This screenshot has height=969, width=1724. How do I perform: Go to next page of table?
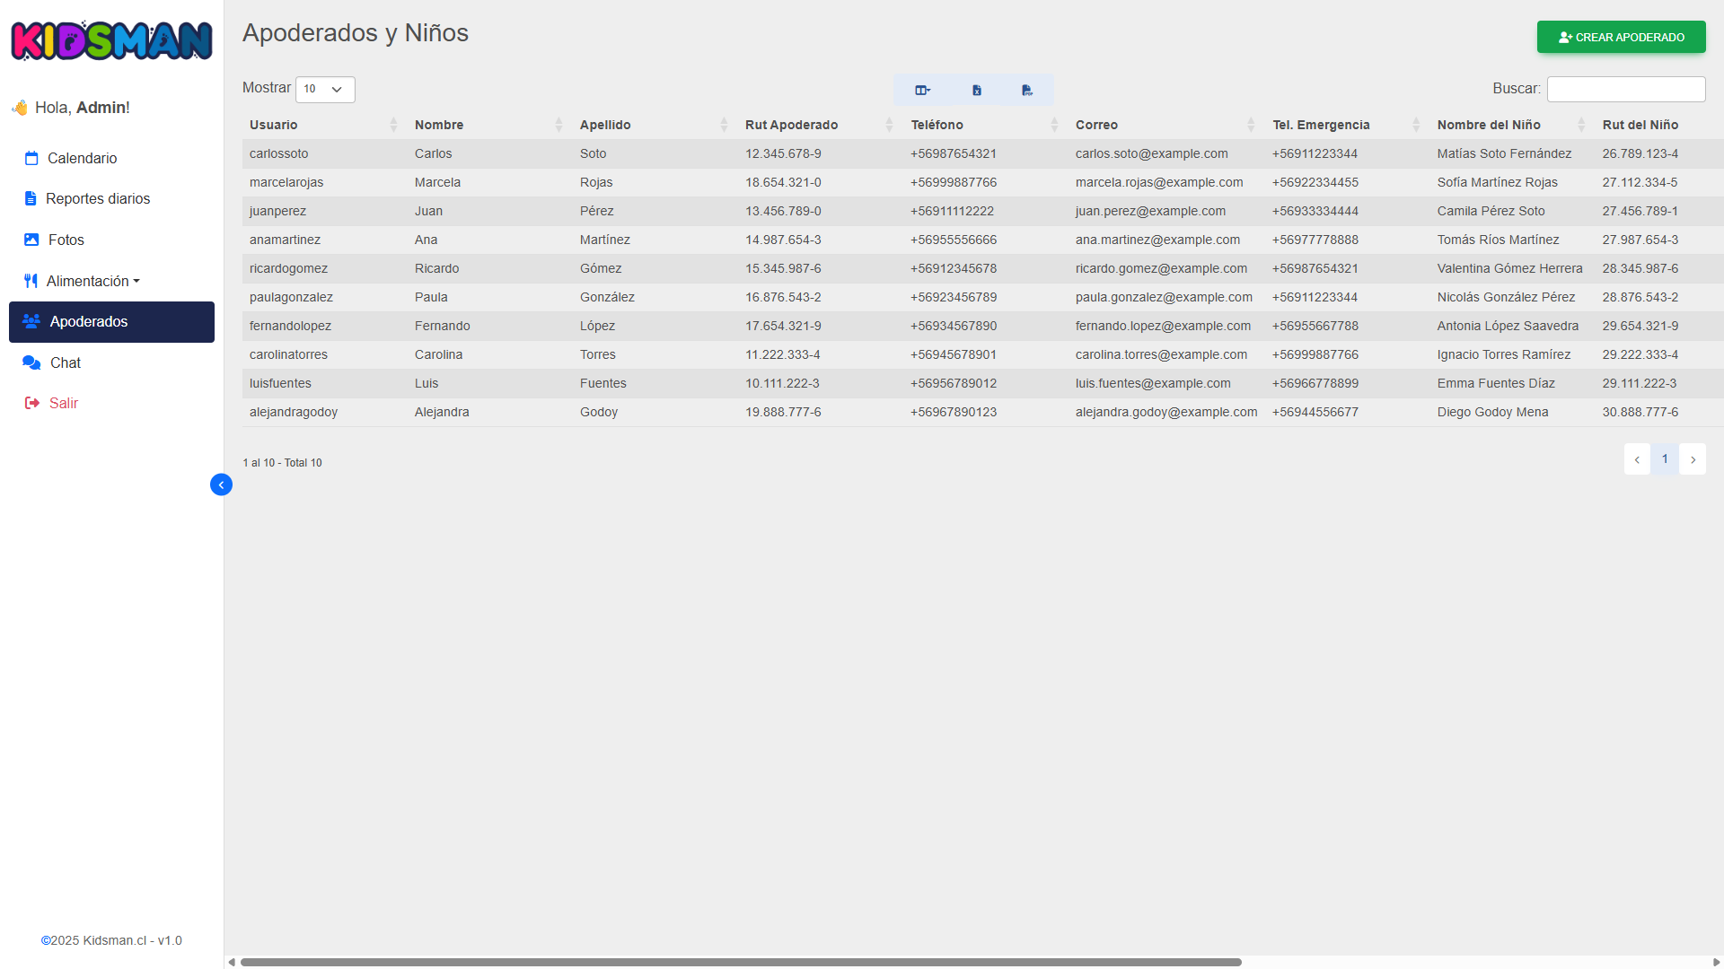pyautogui.click(x=1693, y=459)
